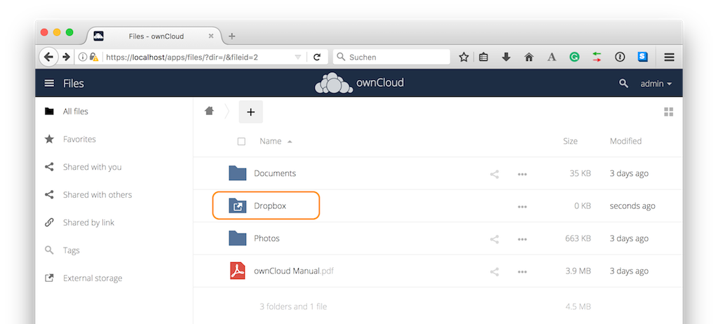The image size is (718, 324).
Task: Share the Photos folder
Action: 494,239
